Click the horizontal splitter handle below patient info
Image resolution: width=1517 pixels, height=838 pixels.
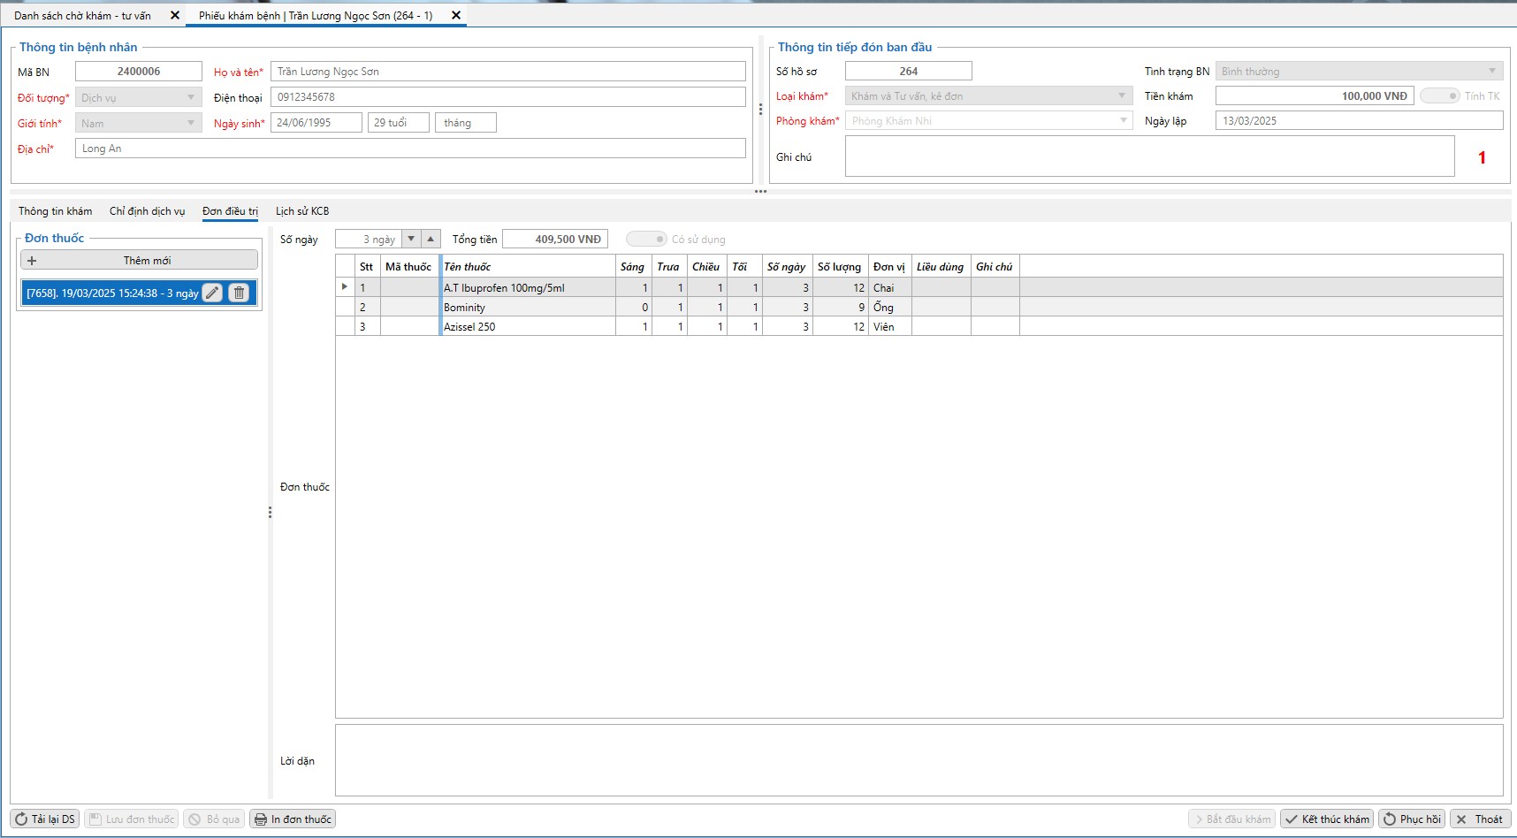pyautogui.click(x=760, y=192)
